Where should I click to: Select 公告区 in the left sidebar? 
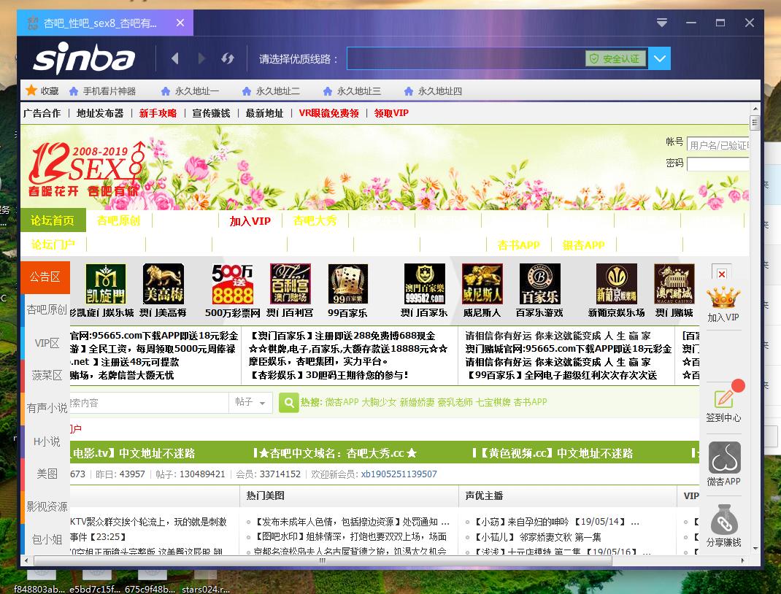tap(45, 277)
